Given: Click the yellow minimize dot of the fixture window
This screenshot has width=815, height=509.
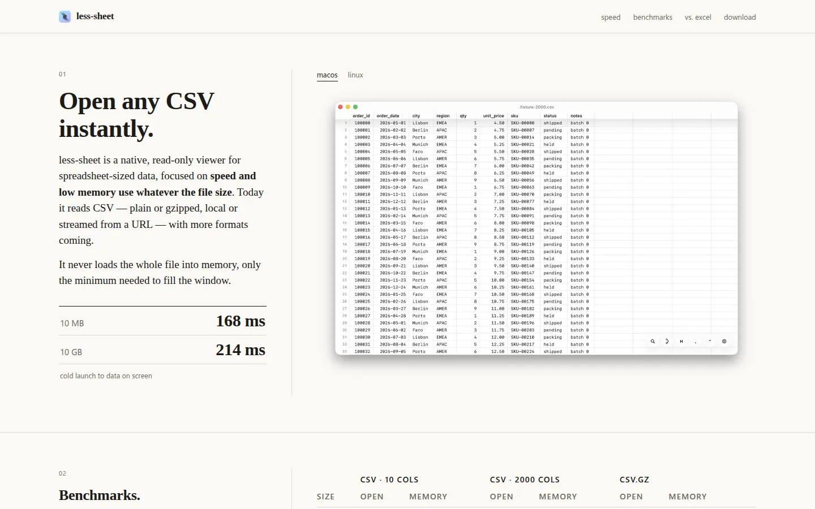Looking at the screenshot, I should tap(348, 107).
